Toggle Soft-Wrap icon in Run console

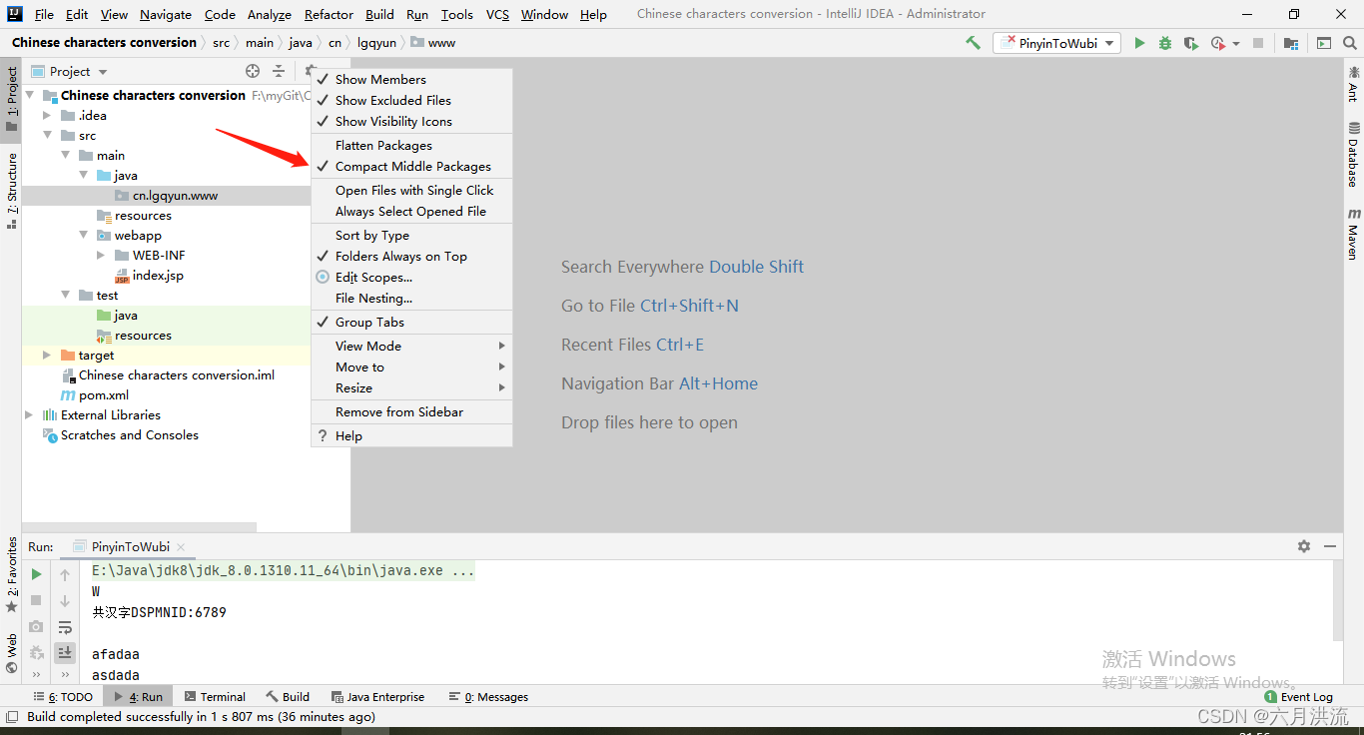(x=65, y=626)
